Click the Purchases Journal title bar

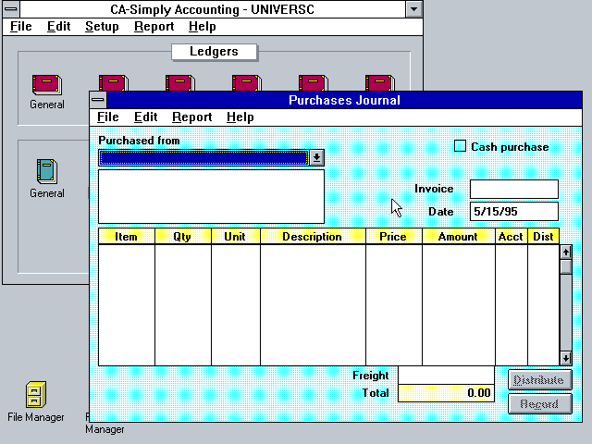click(x=344, y=100)
